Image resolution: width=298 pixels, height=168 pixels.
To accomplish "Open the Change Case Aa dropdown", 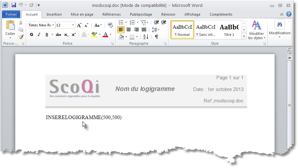I will pos(98,25).
